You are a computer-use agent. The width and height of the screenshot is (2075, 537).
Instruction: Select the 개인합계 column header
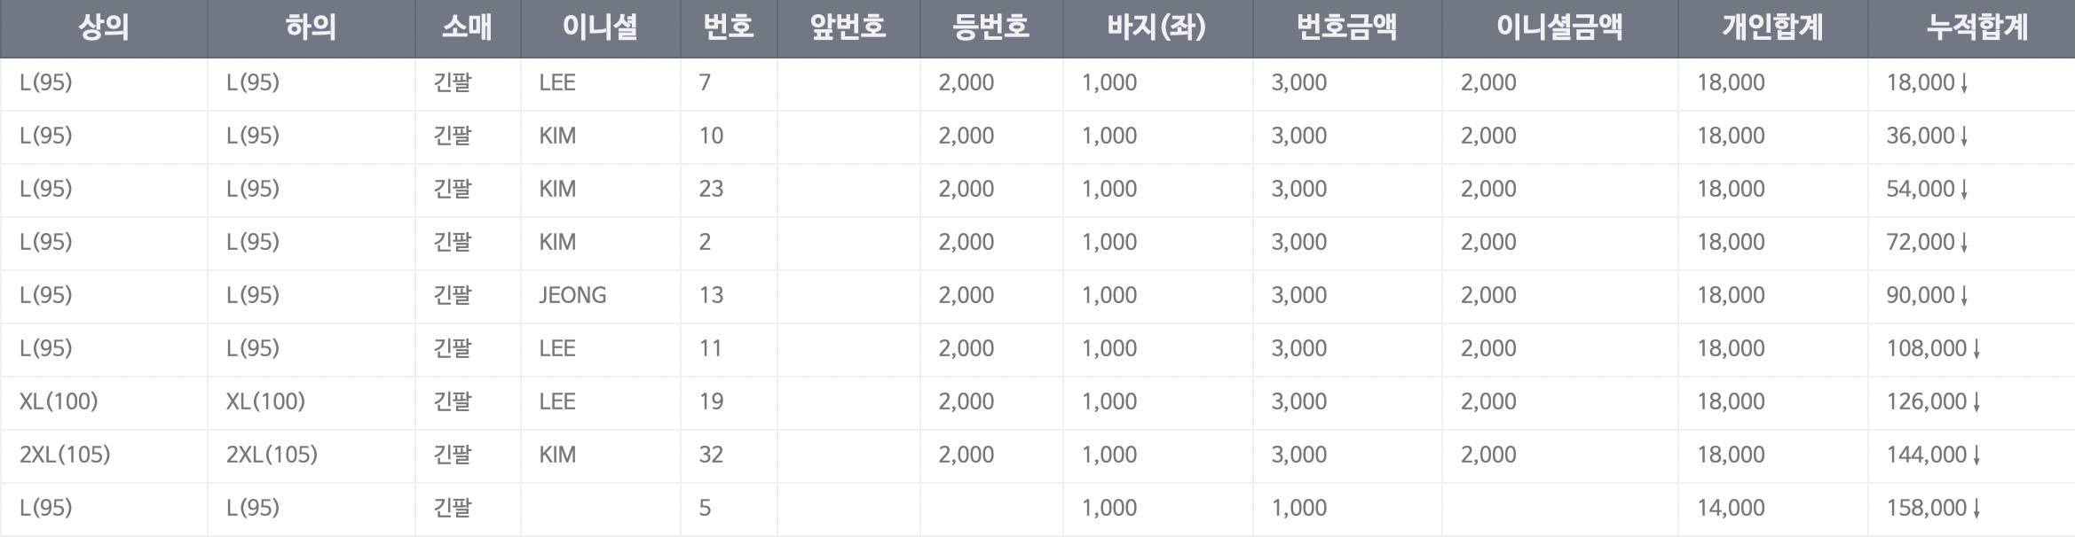pos(1771,28)
